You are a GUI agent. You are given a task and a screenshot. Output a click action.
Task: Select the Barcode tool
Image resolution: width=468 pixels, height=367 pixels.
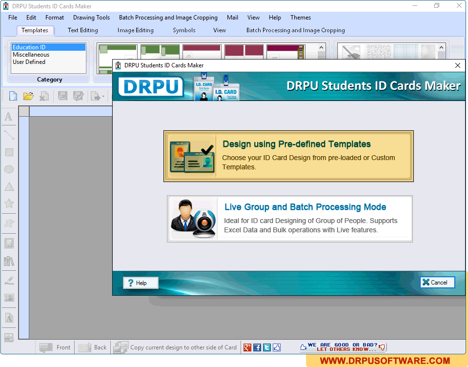point(9,298)
